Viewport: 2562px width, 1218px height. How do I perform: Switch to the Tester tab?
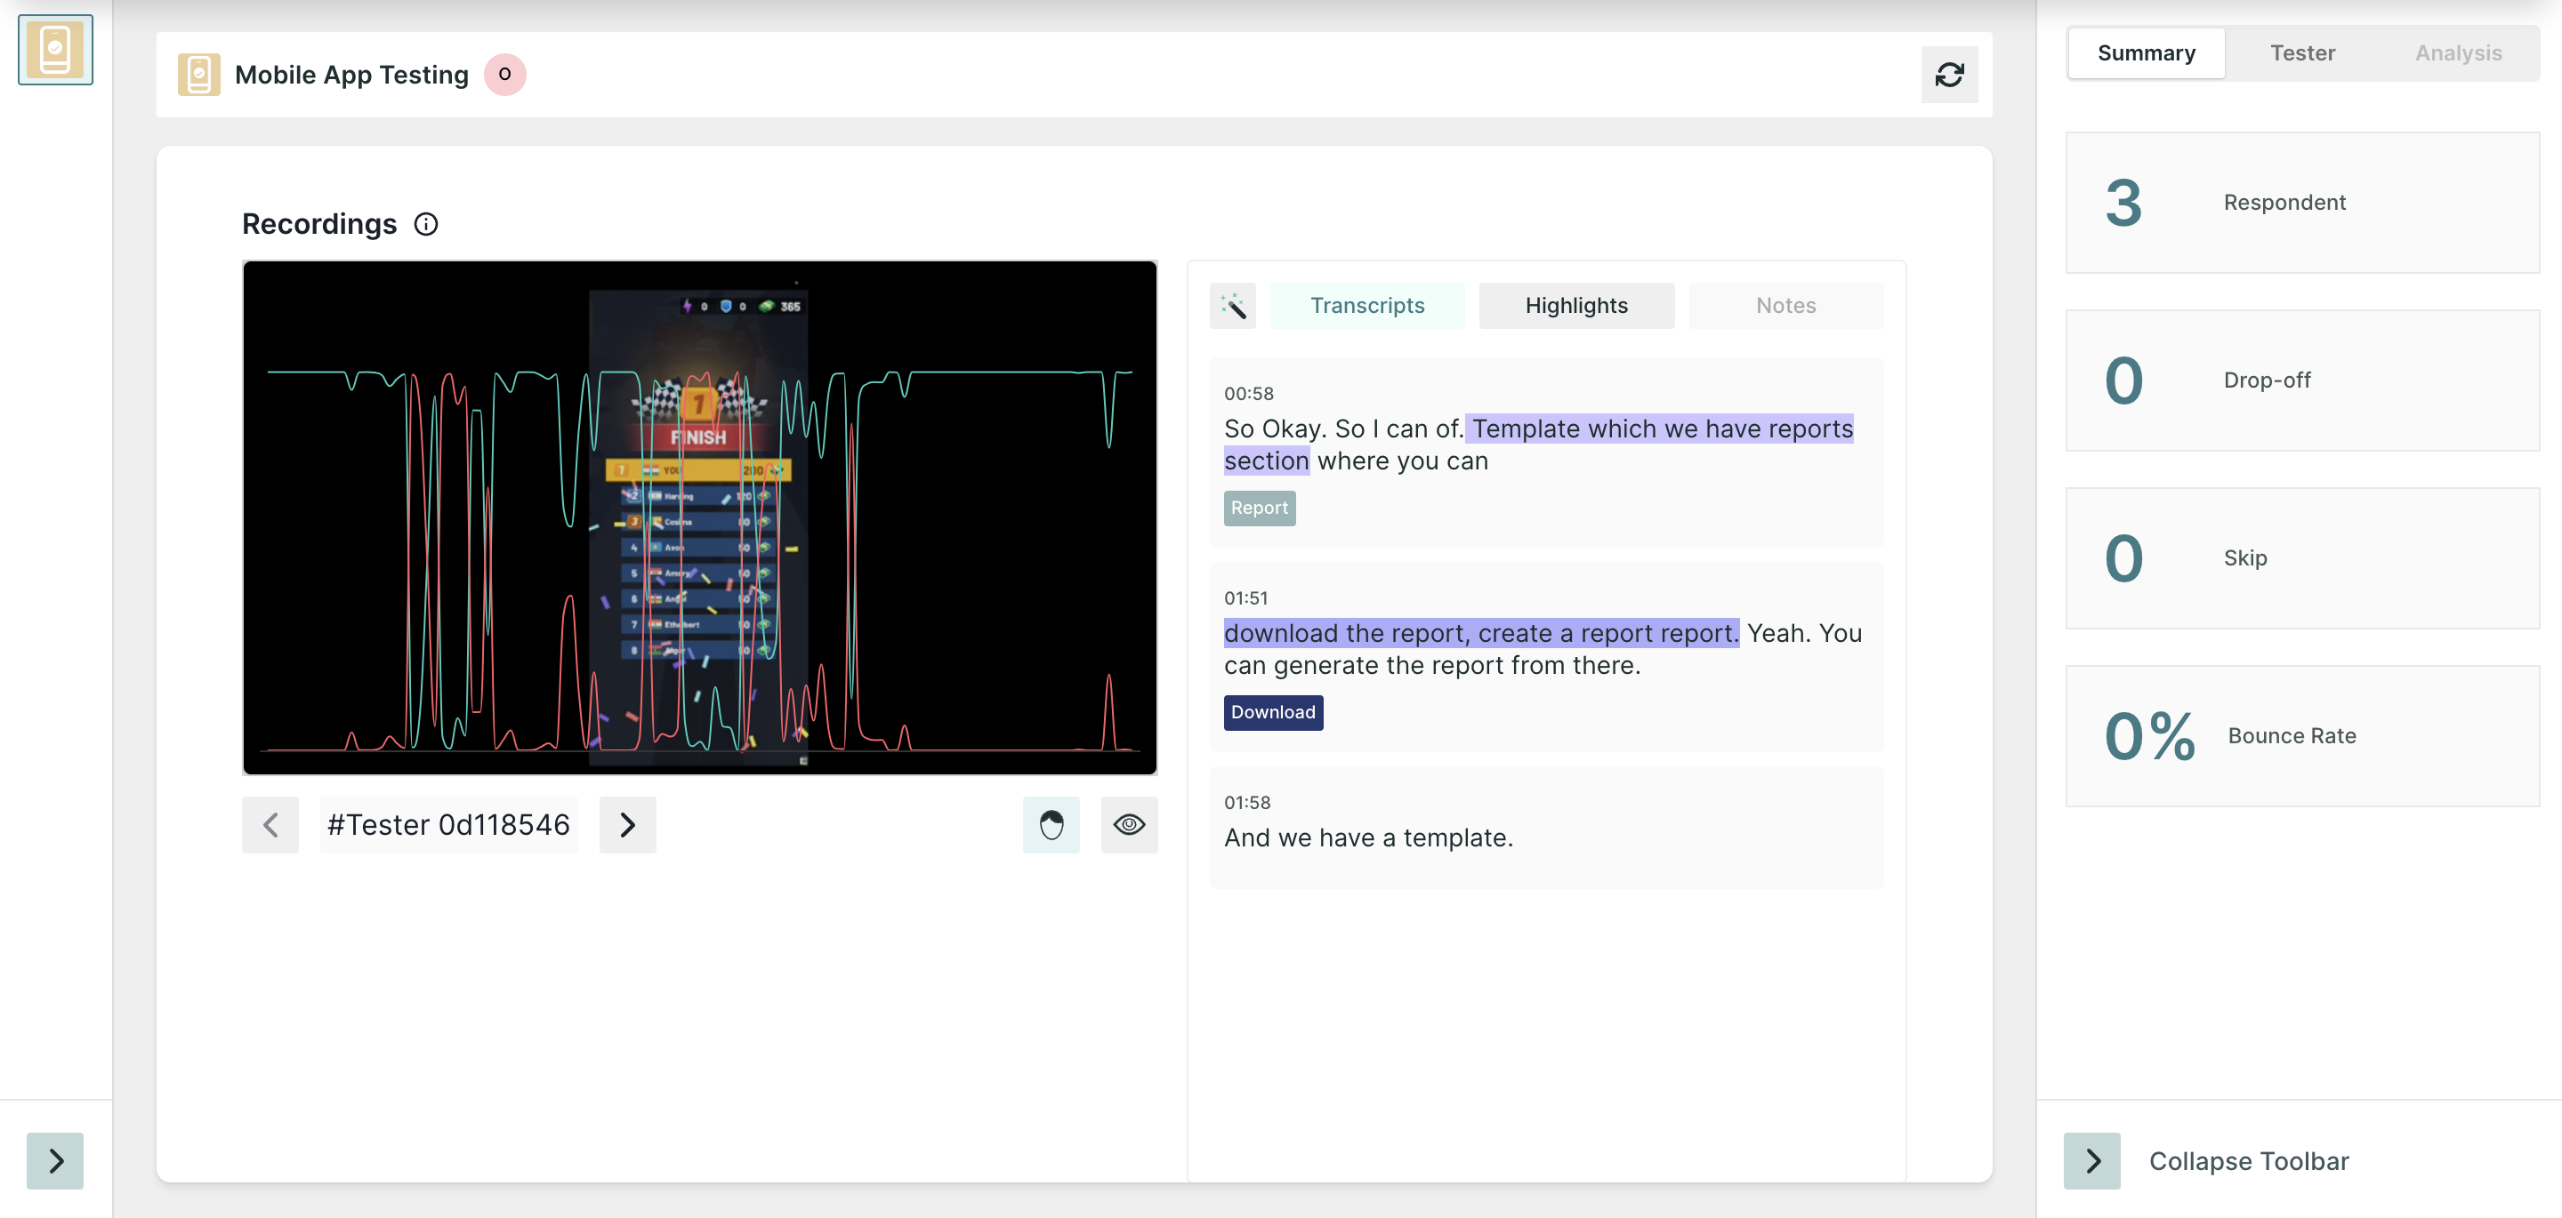[2302, 53]
